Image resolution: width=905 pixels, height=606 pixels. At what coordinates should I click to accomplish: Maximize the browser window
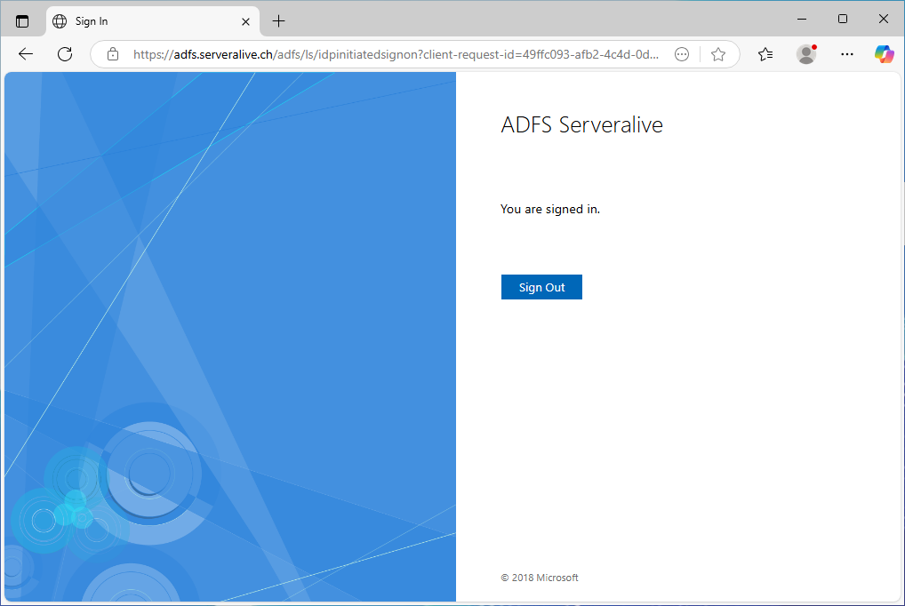(x=843, y=19)
